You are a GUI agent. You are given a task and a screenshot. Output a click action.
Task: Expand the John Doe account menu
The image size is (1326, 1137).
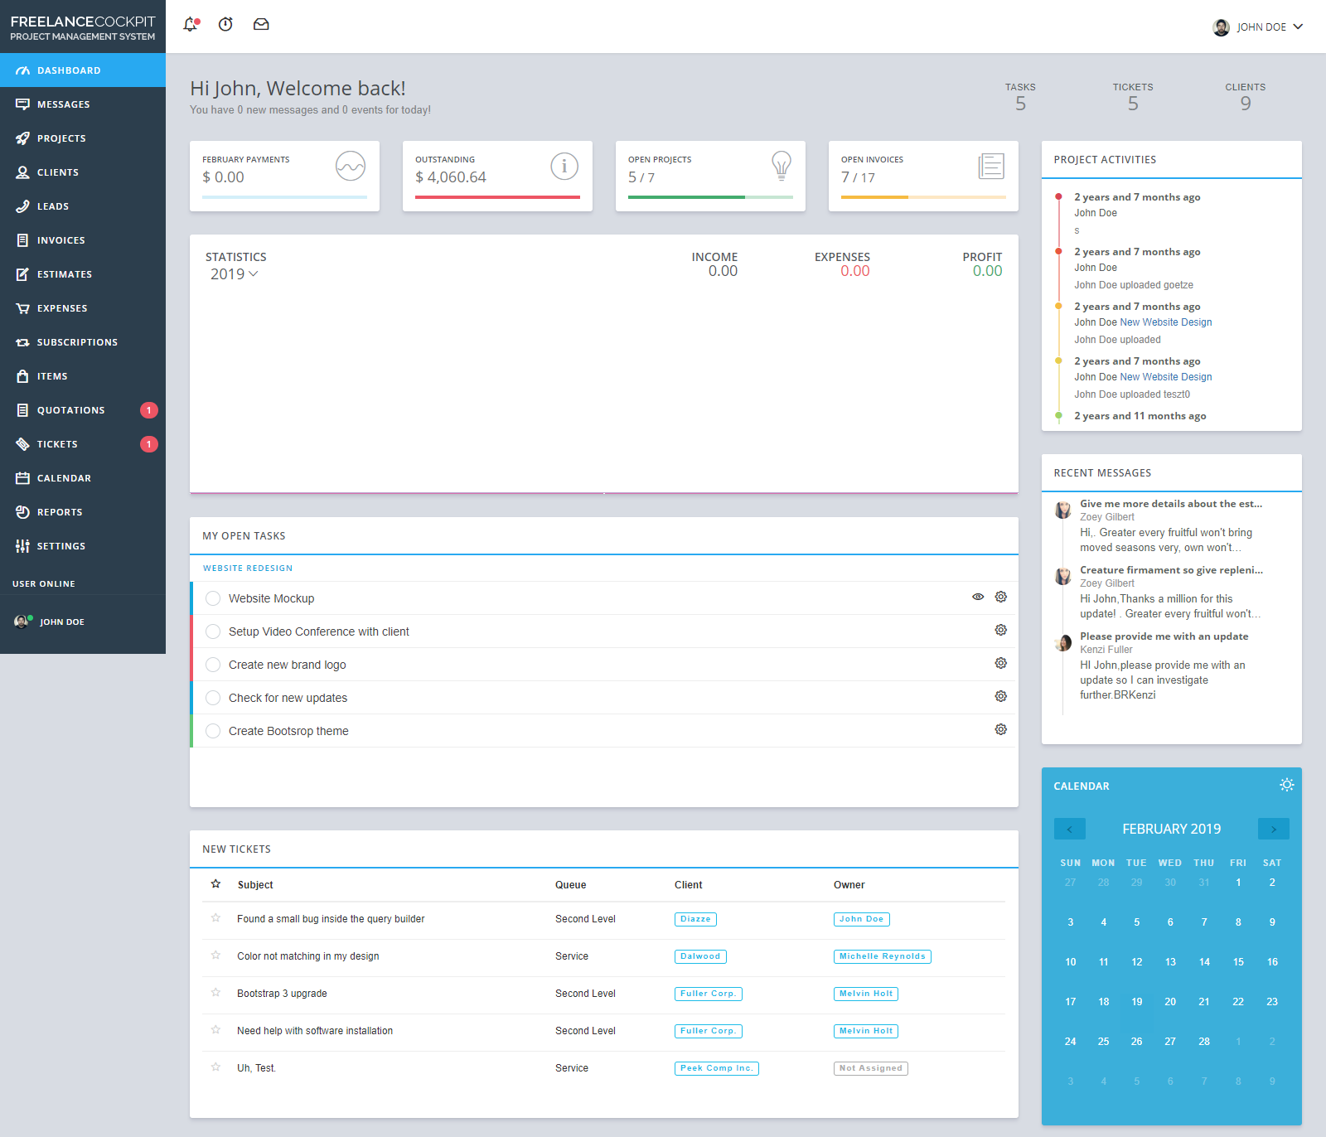(1257, 27)
